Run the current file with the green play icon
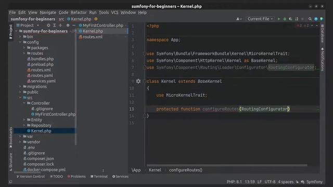The width and height of the screenshot is (333, 187). [279, 19]
